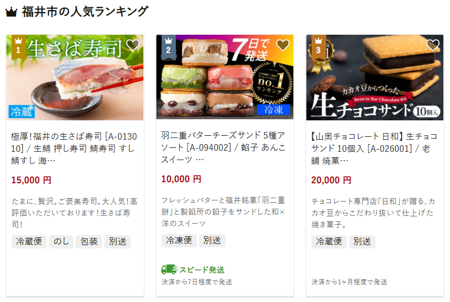Click the 15,000 円 price on sushi card
Viewport: 450px width, 302px height.
[x=31, y=180]
